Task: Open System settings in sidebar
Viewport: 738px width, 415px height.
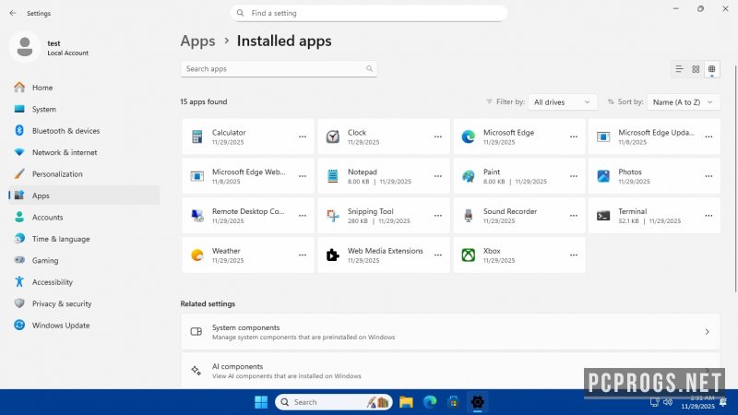Action: [84, 109]
